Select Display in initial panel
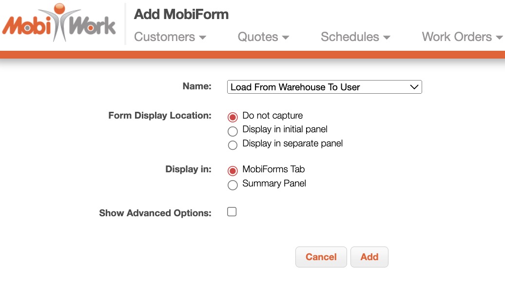 pyautogui.click(x=233, y=131)
